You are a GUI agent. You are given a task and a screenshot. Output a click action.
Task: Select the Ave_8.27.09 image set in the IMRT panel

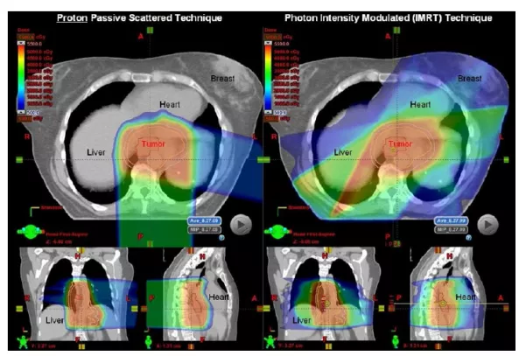coord(451,220)
